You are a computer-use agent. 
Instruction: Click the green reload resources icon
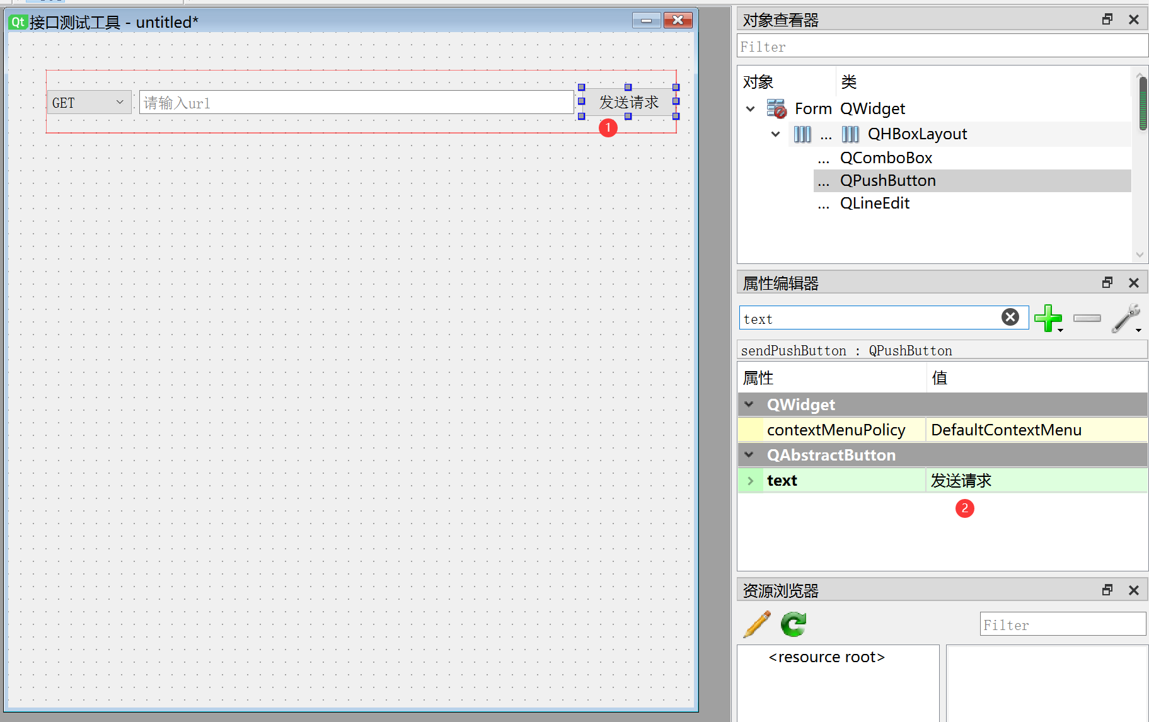[x=793, y=624]
